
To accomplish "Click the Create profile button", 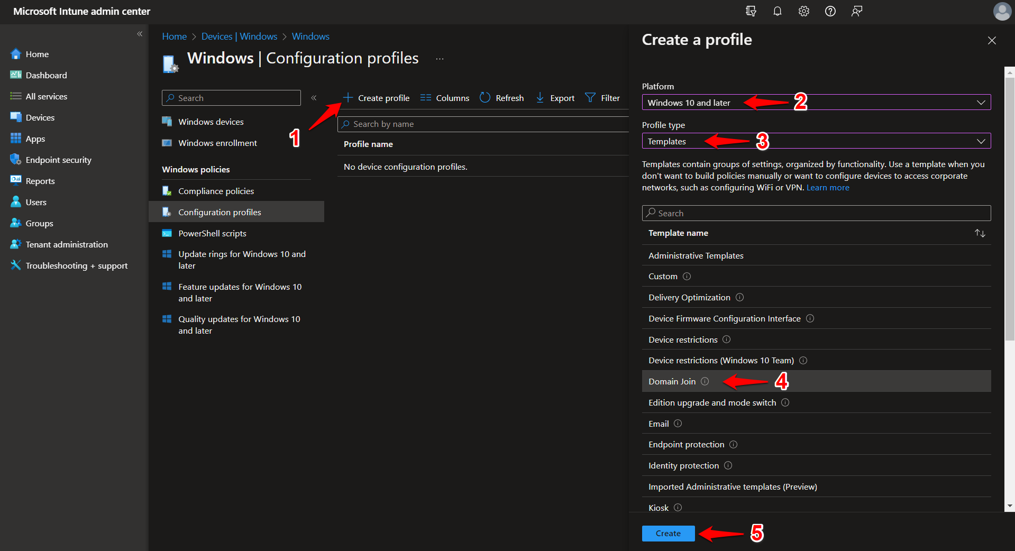I will pos(376,98).
